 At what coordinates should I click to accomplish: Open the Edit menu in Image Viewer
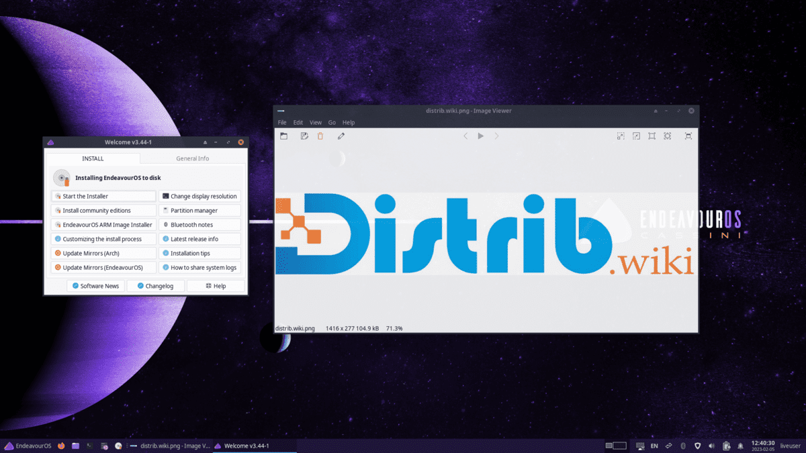[298, 123]
